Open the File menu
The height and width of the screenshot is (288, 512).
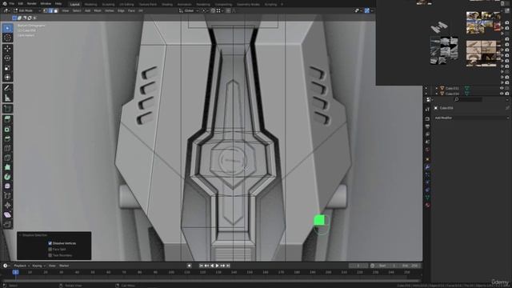(x=12, y=3)
